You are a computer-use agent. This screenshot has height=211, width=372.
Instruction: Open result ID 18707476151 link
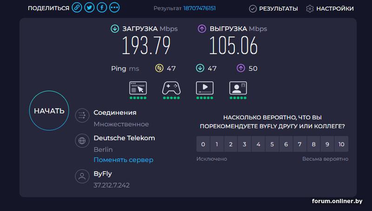[x=199, y=8]
